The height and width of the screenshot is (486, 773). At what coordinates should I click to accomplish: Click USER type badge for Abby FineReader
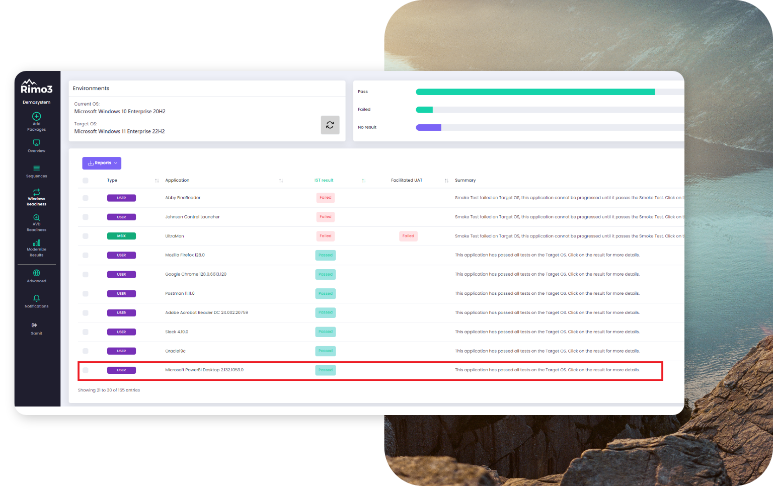point(121,198)
